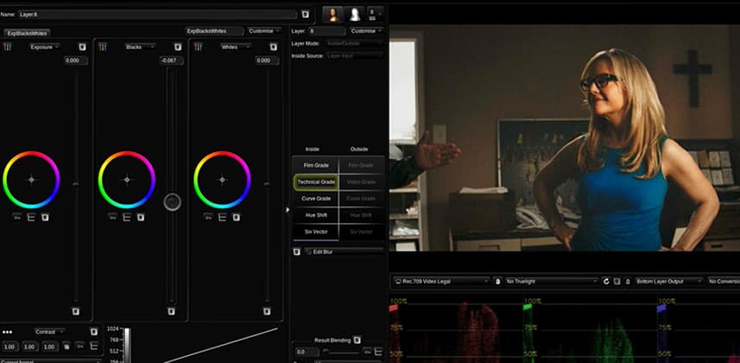Select Inside Curve Grade
The width and height of the screenshot is (740, 363).
click(316, 199)
